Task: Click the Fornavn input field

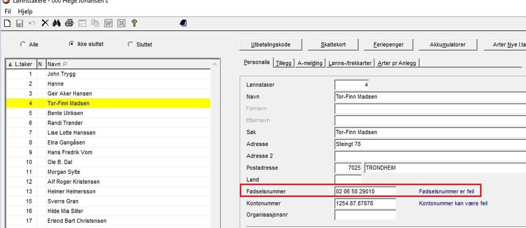Action: [430, 108]
